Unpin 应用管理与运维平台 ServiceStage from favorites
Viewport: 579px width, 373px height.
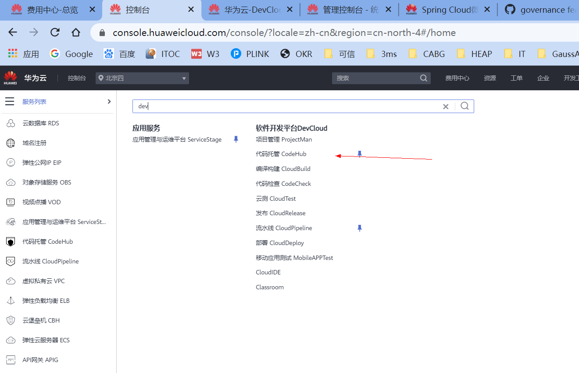[x=236, y=139]
